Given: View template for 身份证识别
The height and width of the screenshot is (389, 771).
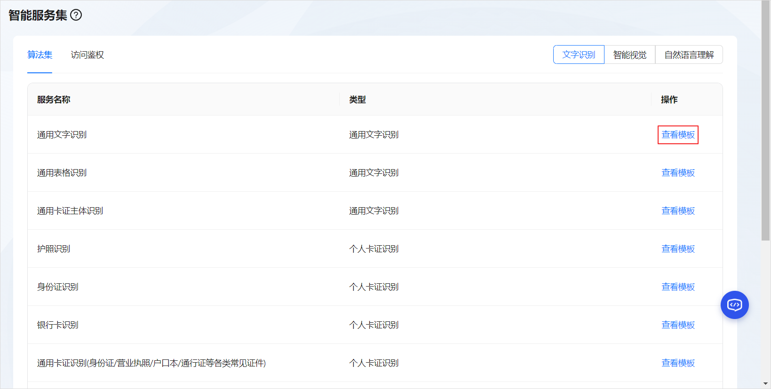Looking at the screenshot, I should 678,287.
